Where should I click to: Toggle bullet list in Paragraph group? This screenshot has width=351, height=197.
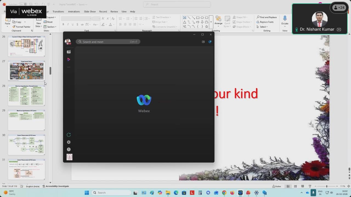(x=121, y=18)
